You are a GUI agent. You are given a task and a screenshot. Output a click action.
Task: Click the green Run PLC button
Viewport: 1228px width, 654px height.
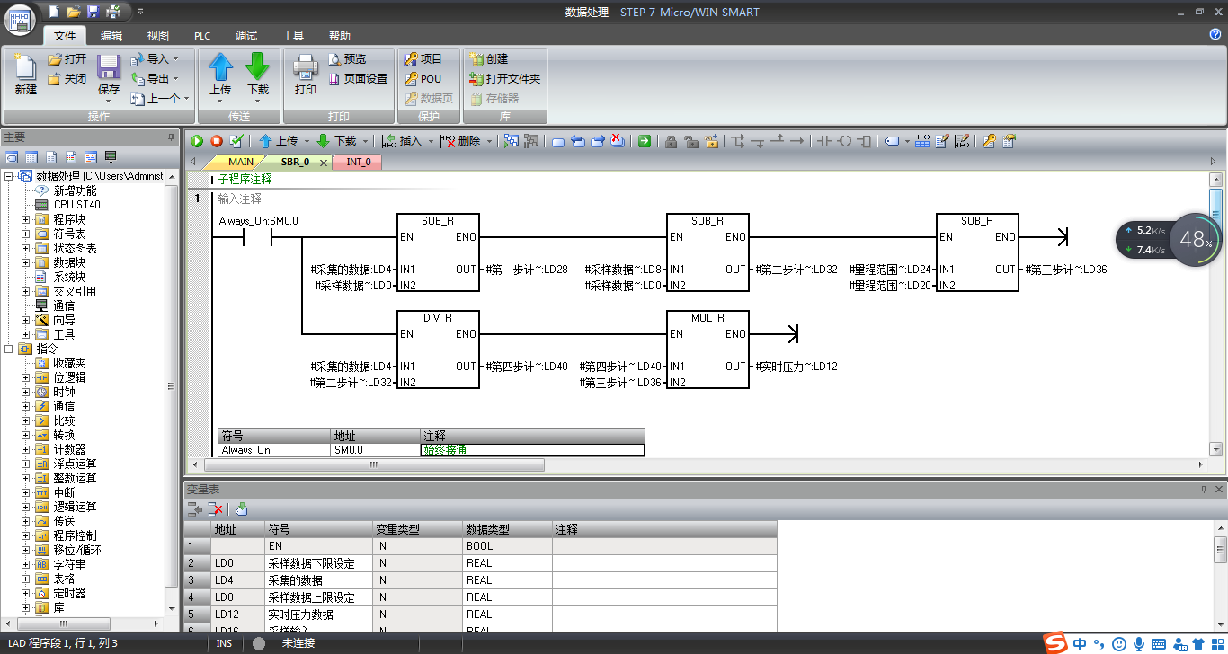pyautogui.click(x=197, y=141)
